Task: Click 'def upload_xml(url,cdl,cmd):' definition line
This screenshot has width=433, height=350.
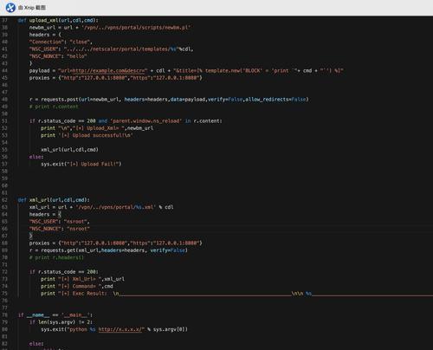Action: [58, 20]
